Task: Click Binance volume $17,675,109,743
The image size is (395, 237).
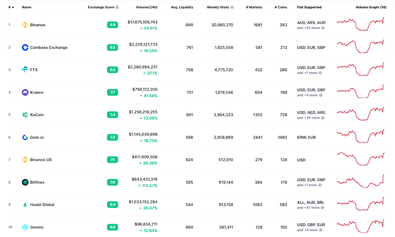Action: tap(143, 22)
